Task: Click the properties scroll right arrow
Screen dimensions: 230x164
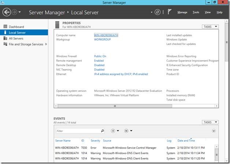Action: click(216, 106)
